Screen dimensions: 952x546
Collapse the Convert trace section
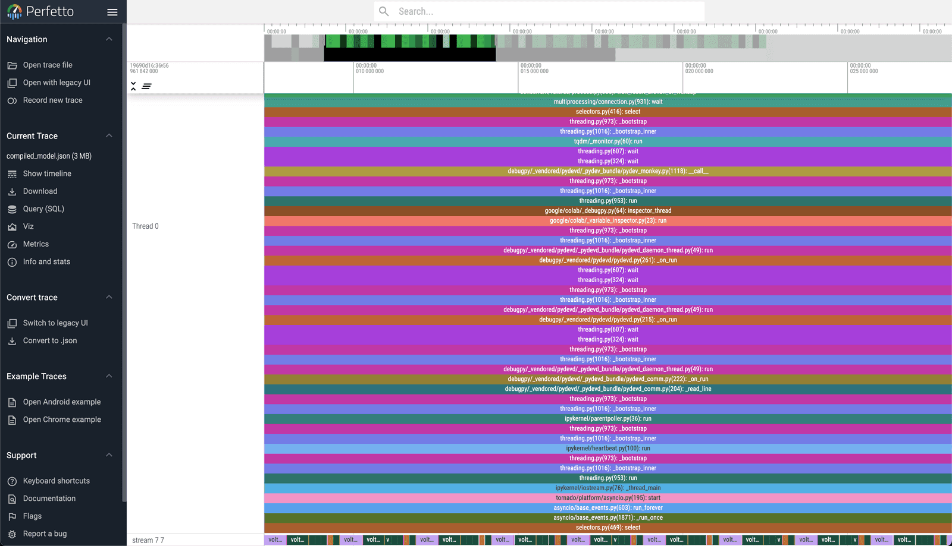click(109, 297)
